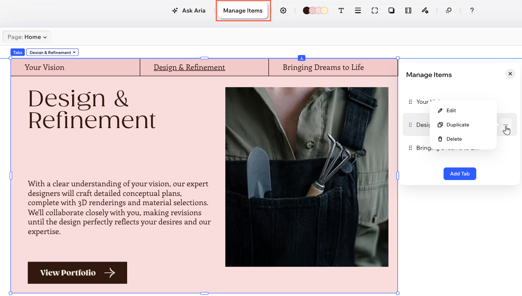
Task: Click the stretch corners icon
Action: click(x=375, y=10)
